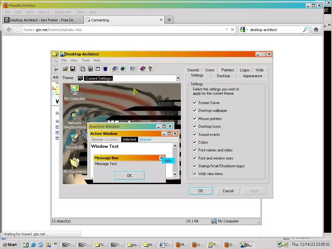The height and width of the screenshot is (249, 332).
Task: Toggle the Colors checkbox
Action: pos(195,142)
